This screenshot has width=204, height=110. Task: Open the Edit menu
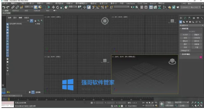14,4
